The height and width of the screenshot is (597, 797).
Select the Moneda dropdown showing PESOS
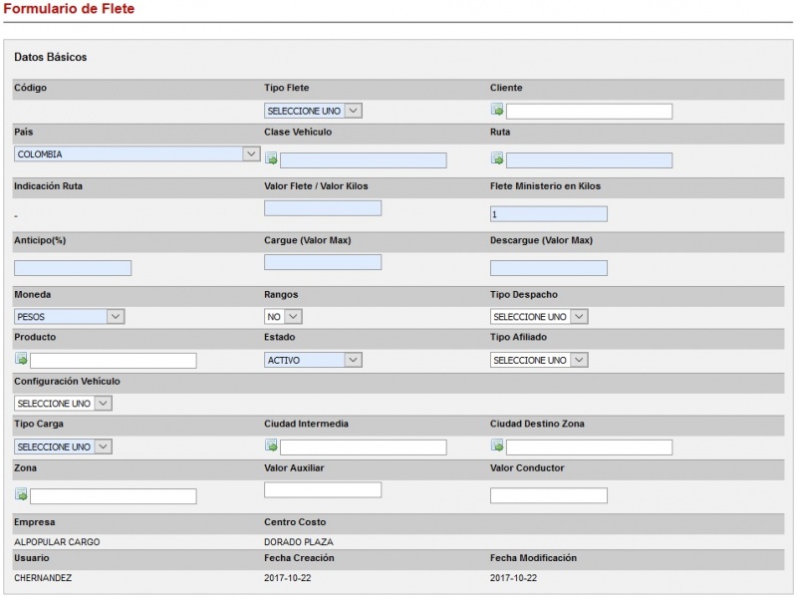pyautogui.click(x=69, y=316)
